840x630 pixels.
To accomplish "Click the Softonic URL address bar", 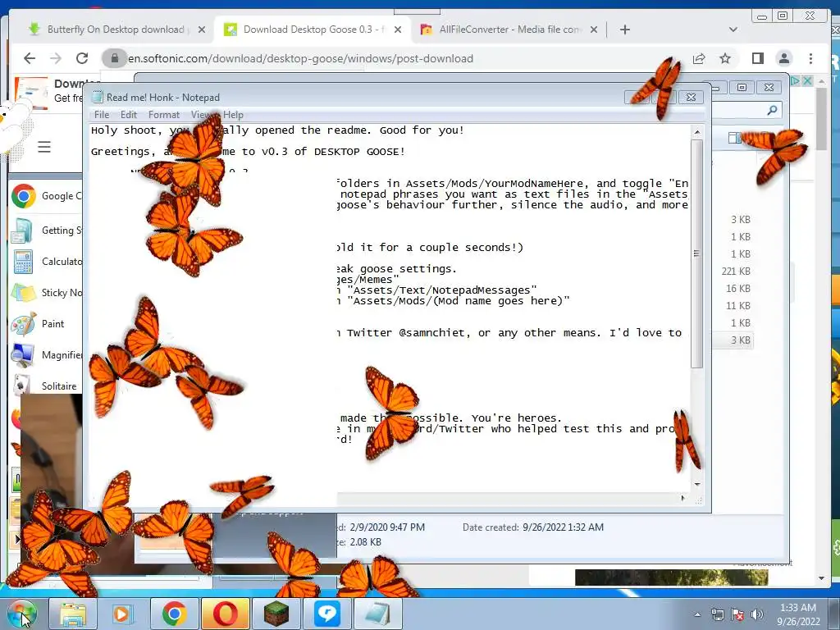I will pyautogui.click(x=396, y=58).
